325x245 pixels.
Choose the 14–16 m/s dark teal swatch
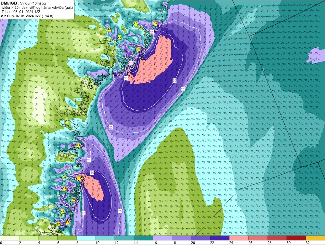tap(143, 238)
